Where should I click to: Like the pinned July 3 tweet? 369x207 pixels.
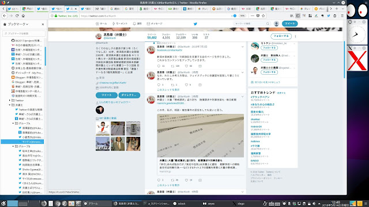tap(186, 66)
